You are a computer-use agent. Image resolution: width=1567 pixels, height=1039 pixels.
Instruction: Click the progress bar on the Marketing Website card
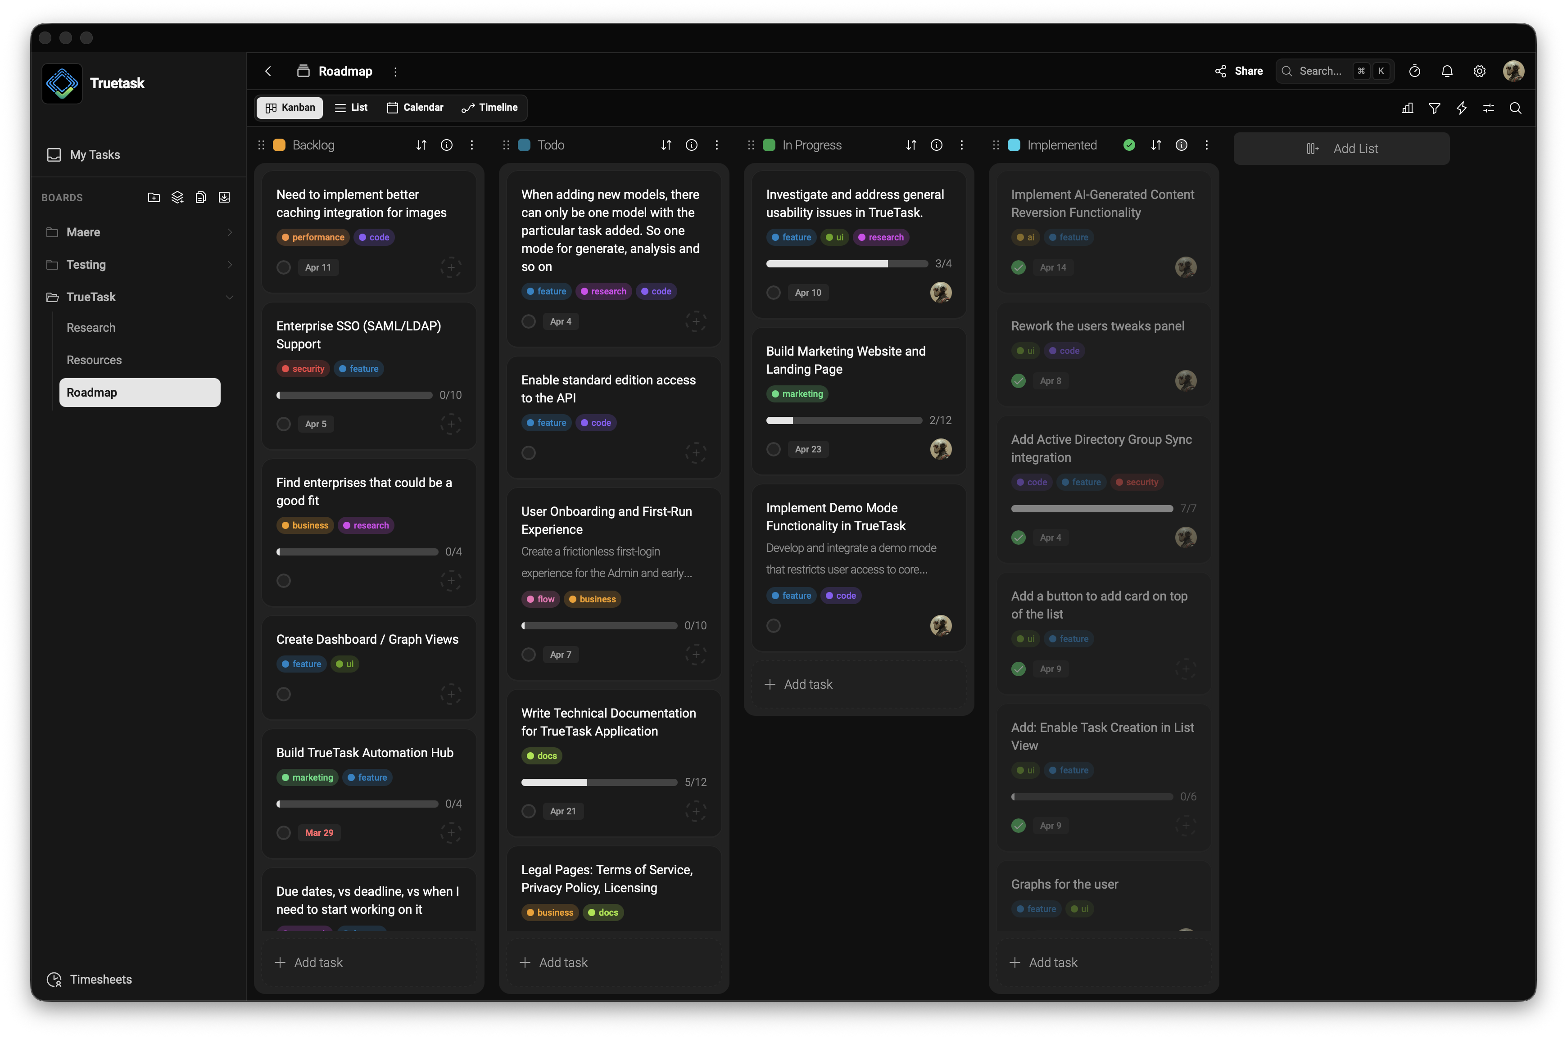point(843,420)
